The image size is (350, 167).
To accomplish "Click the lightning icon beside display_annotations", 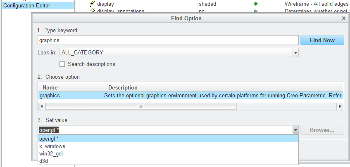I will click(x=93, y=11).
